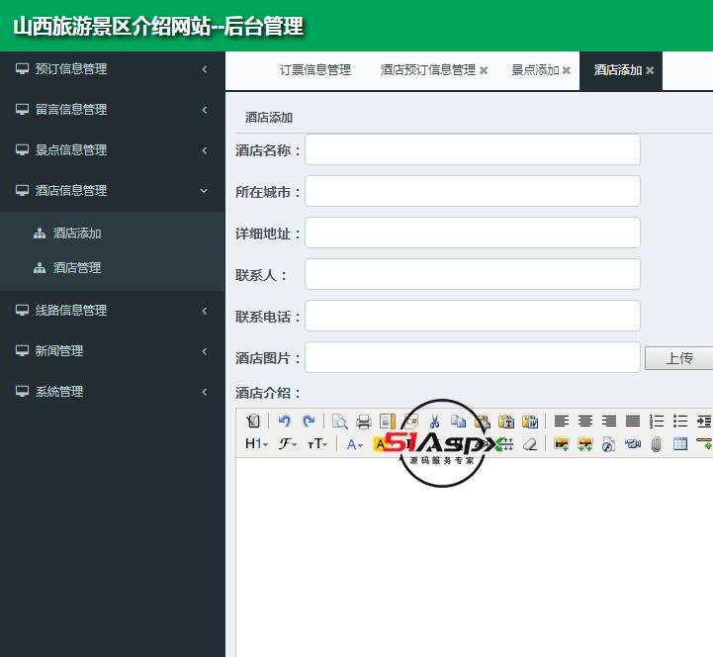Open the H1 heading format dropdown
Screen dimensions: 713x657
256,443
